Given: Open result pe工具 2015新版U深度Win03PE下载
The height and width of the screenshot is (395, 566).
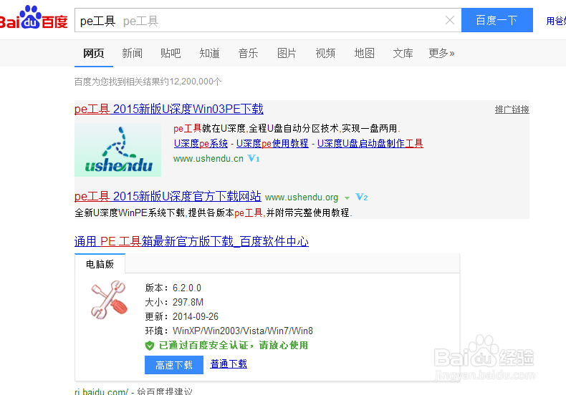Looking at the screenshot, I should coord(169,109).
